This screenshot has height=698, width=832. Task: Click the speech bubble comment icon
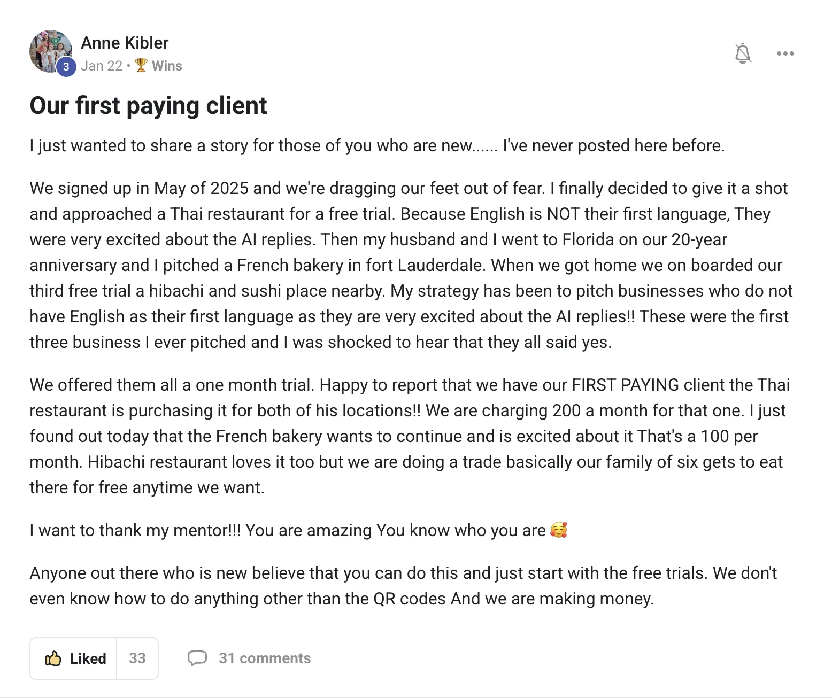tap(197, 658)
